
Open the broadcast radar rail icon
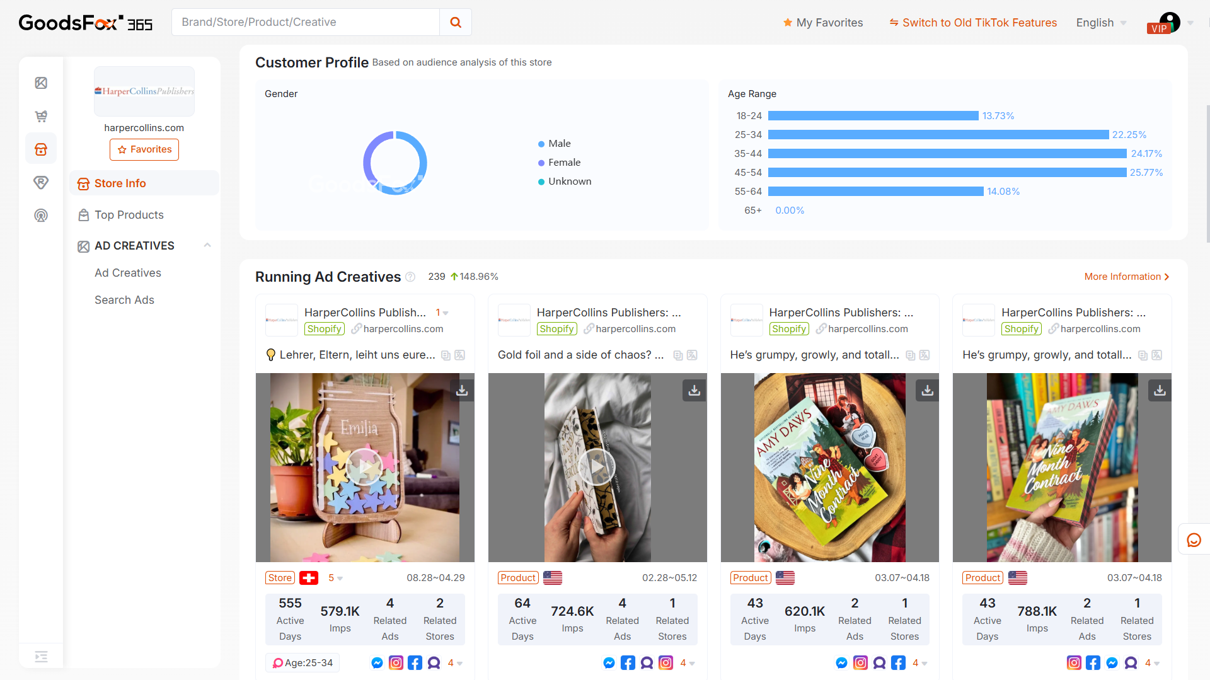41,216
